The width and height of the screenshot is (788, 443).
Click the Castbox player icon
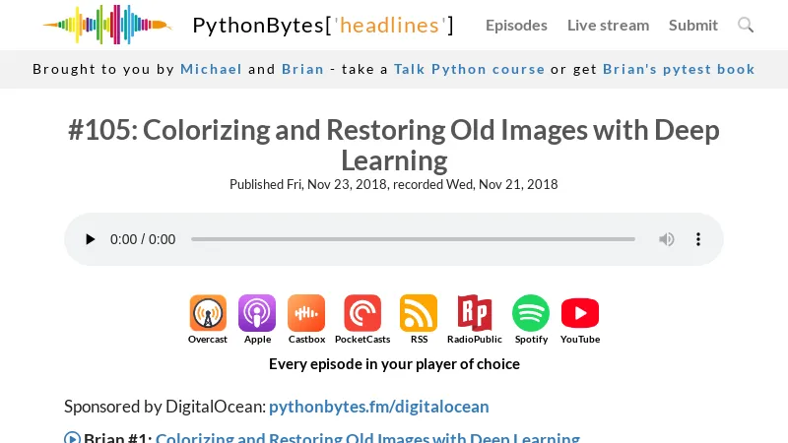[x=306, y=314]
